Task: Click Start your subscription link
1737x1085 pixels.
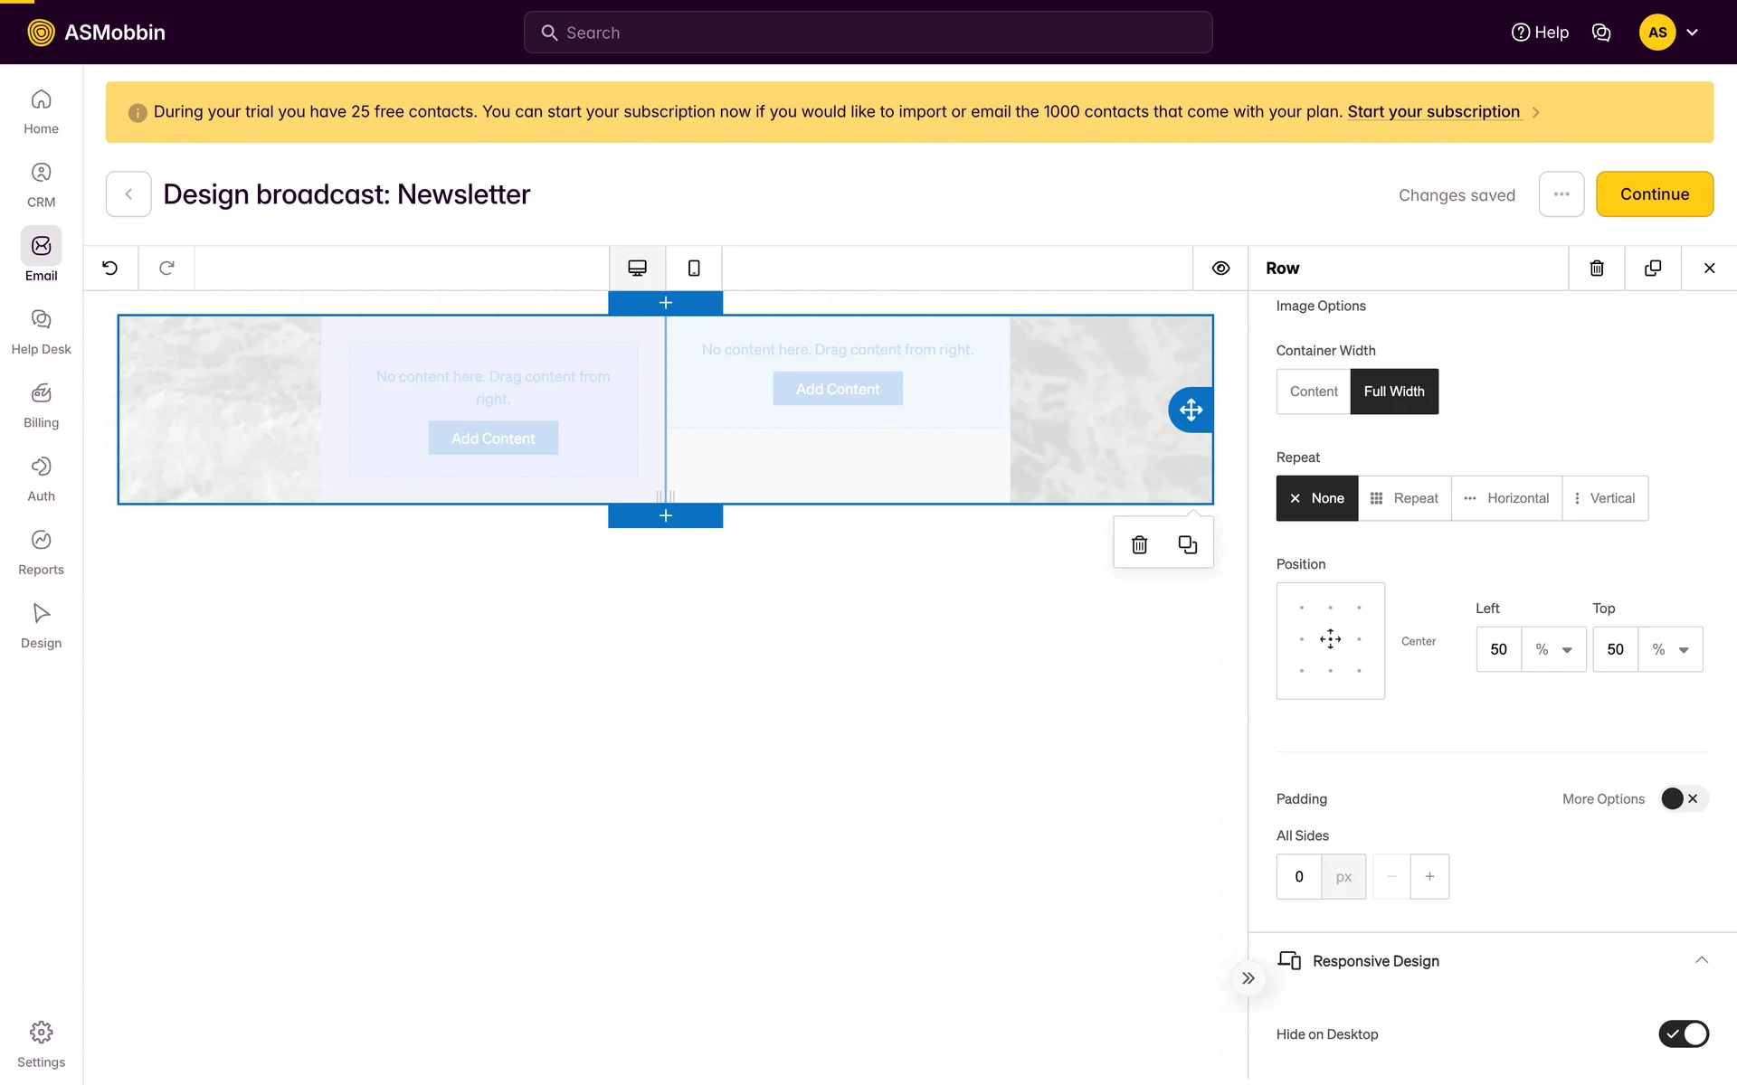Action: tap(1433, 111)
